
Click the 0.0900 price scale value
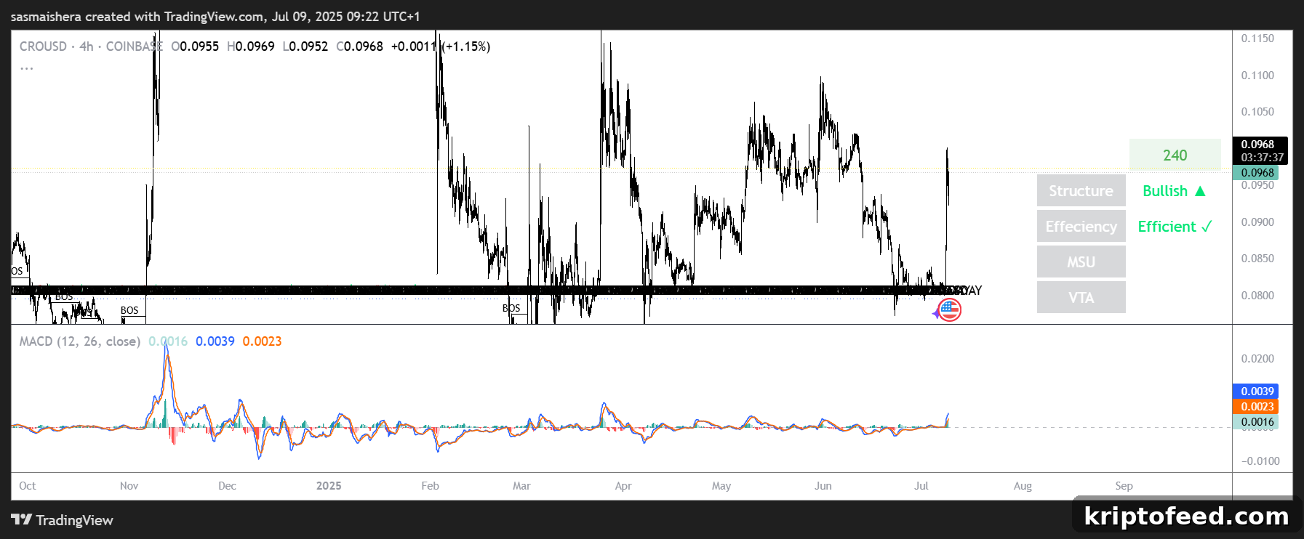(1257, 222)
